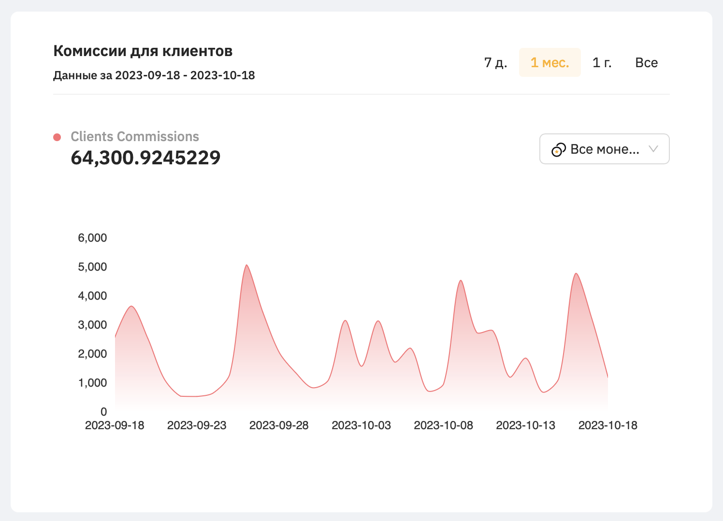Click the coins icon in the dropdown

(559, 150)
